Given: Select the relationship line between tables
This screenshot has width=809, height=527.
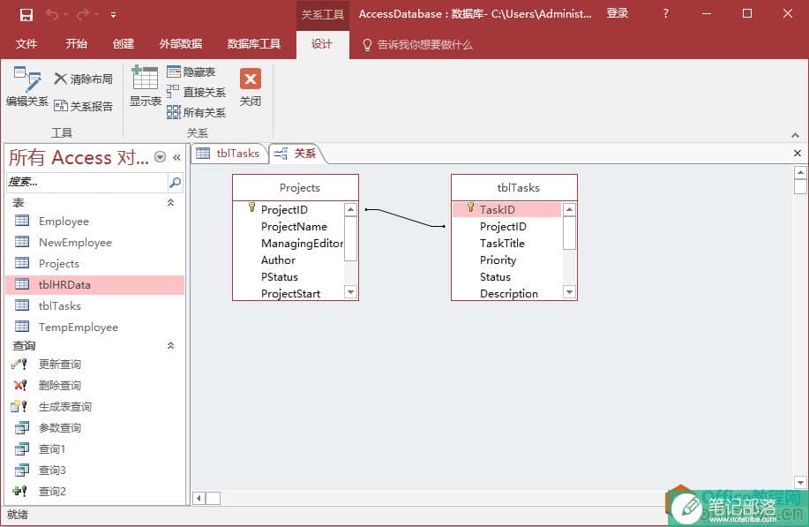Looking at the screenshot, I should pos(405,217).
